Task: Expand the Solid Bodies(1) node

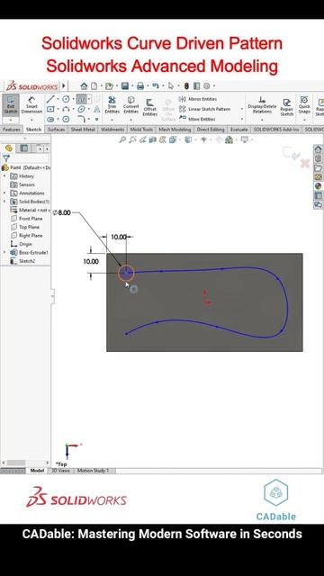Action: click(x=4, y=202)
